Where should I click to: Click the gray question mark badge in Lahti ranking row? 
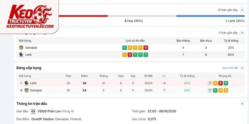[210, 83]
